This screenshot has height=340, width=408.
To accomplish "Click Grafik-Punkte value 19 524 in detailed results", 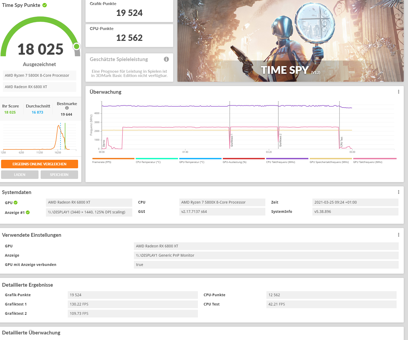I will tap(133, 295).
